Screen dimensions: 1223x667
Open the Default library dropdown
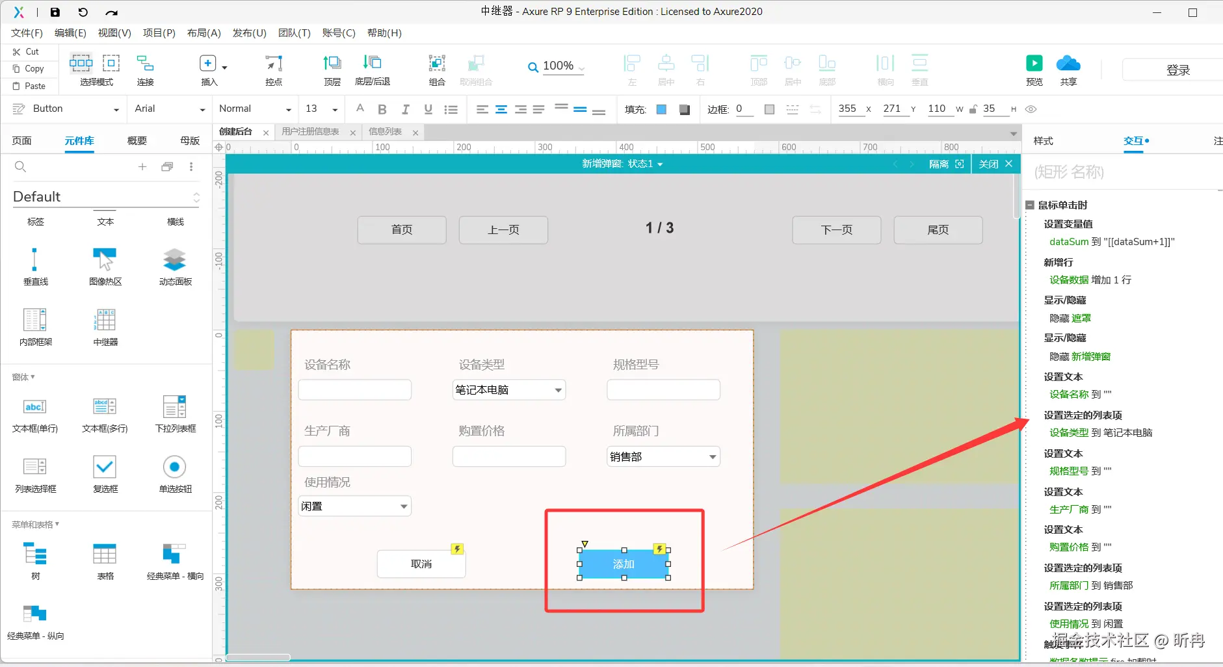(x=106, y=197)
